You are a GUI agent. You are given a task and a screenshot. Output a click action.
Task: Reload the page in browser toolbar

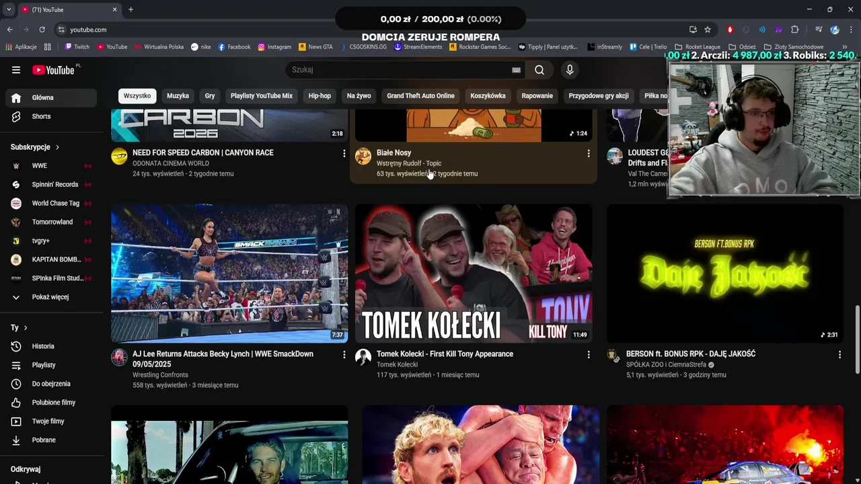point(42,30)
